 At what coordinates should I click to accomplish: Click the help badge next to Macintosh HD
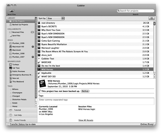coord(33,47)
